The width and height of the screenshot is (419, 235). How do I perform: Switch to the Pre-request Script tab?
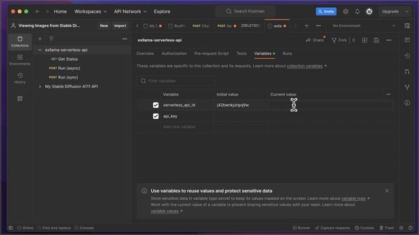pyautogui.click(x=211, y=54)
